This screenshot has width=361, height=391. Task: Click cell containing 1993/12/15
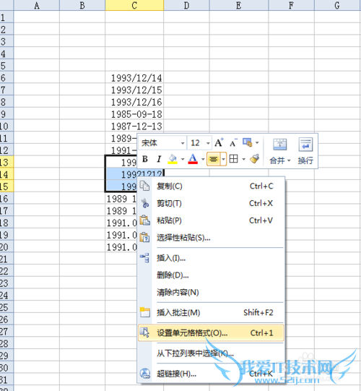134,90
